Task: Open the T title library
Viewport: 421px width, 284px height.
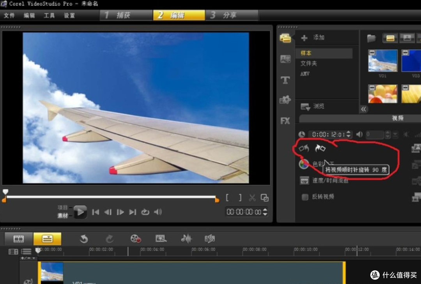Action: 285,80
